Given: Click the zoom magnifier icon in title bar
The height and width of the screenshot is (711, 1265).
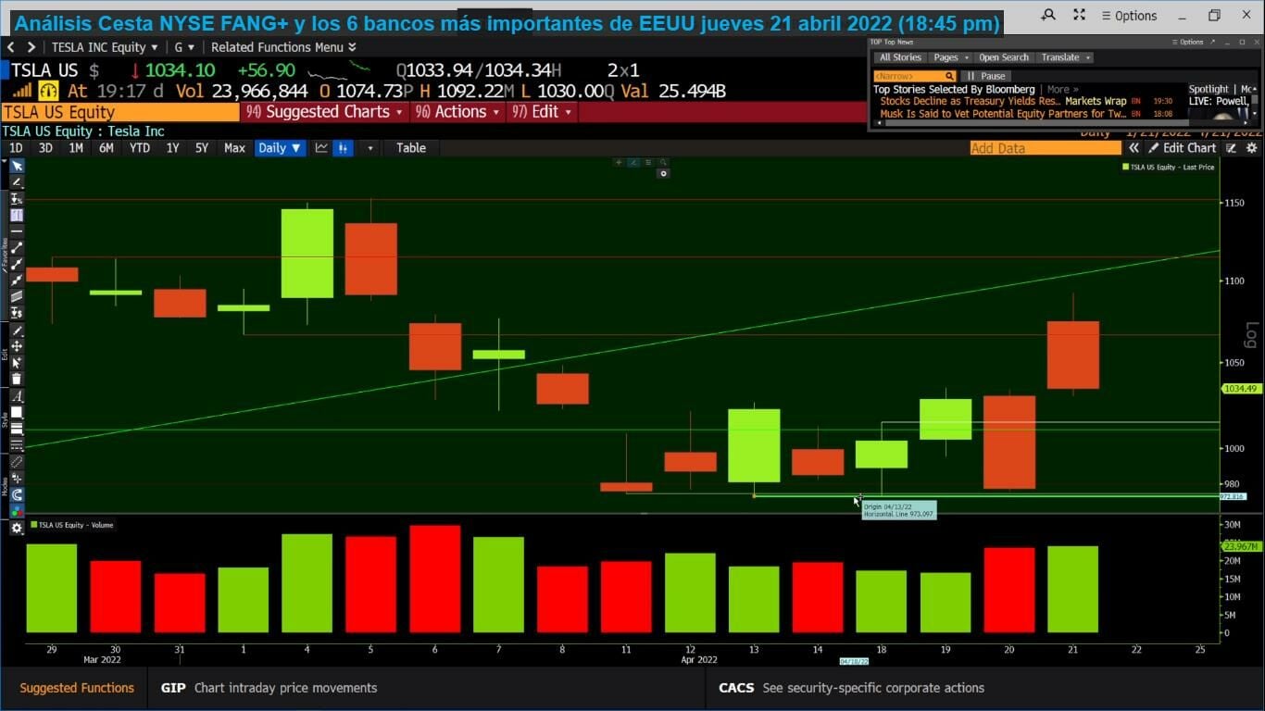Looking at the screenshot, I should (1048, 15).
